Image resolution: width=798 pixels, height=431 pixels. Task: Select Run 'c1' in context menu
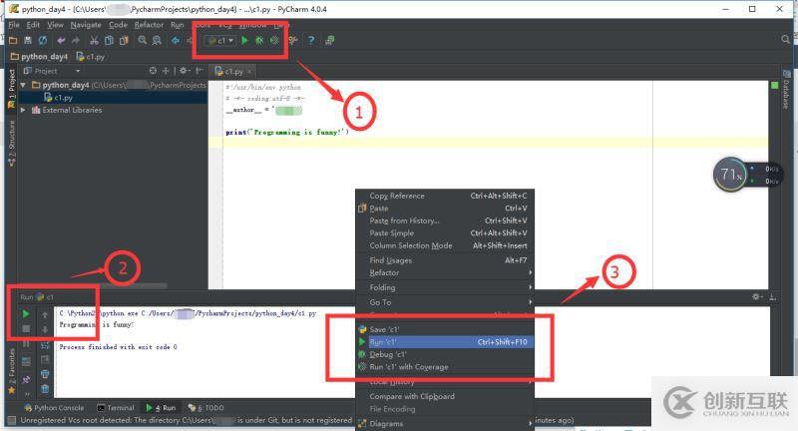coord(445,342)
